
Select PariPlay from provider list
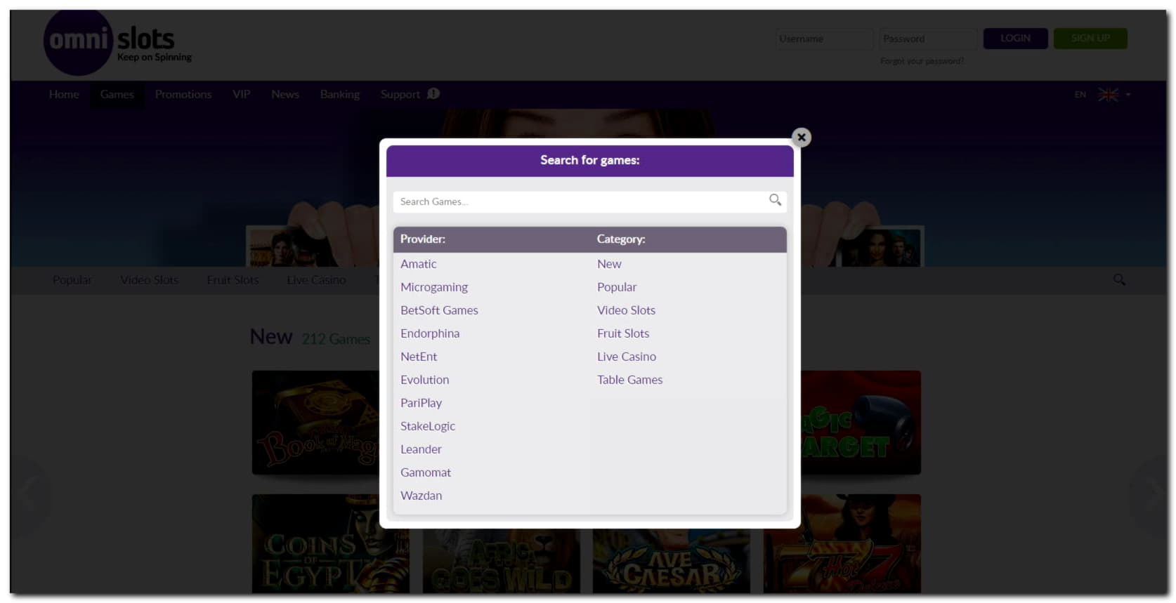[x=421, y=403]
